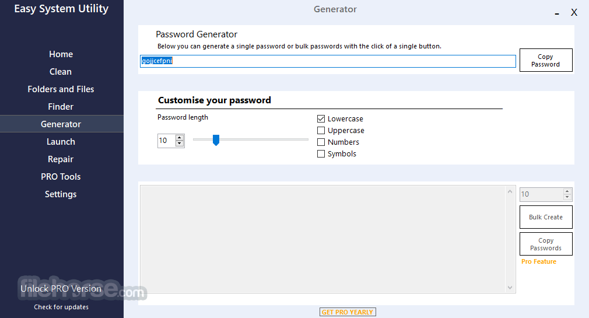Open PRO Tools in sidebar

tap(61, 177)
